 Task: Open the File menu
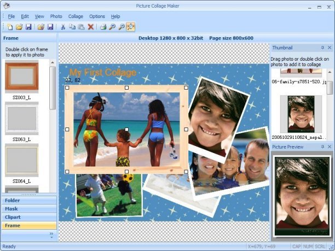pyautogui.click(x=11, y=16)
